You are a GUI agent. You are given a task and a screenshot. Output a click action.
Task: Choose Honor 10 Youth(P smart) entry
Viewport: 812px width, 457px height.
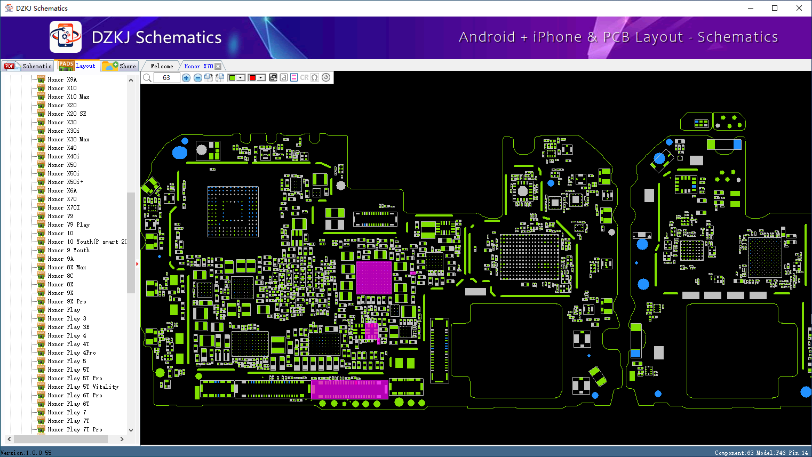87,242
